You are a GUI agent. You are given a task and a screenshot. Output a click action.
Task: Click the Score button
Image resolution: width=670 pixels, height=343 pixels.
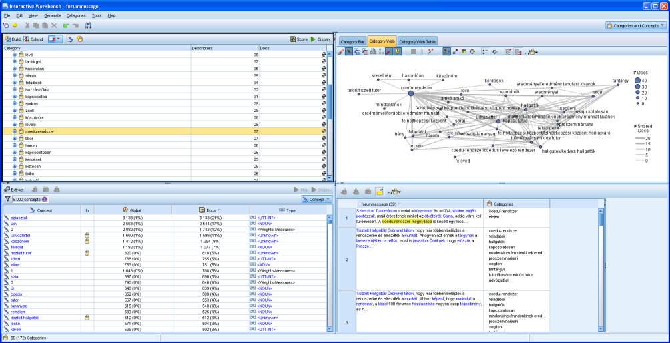pyautogui.click(x=299, y=39)
